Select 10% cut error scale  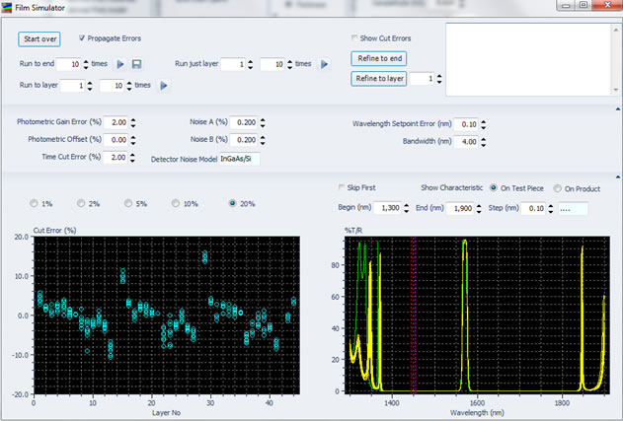[176, 203]
